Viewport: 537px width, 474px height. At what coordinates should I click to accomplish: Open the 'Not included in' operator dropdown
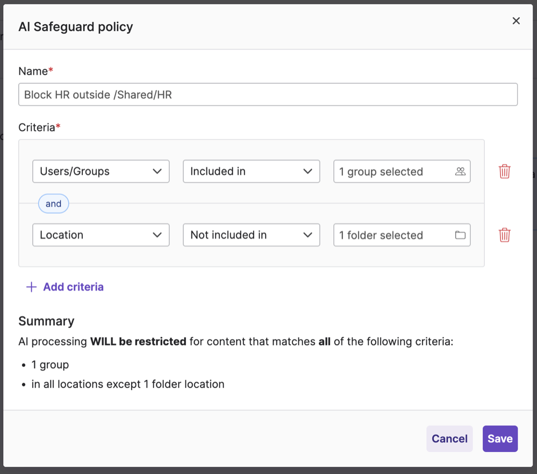251,235
